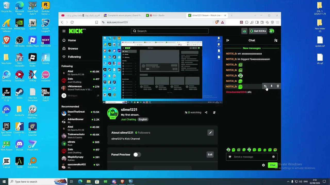Pin the hovered NOTiX_9 chat message
Image resolution: width=330 pixels, height=185 pixels.
point(271,86)
